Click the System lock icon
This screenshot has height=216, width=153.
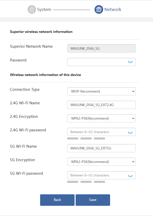tap(32, 9)
